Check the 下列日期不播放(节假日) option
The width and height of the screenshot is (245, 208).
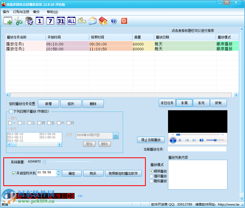click(x=11, y=111)
